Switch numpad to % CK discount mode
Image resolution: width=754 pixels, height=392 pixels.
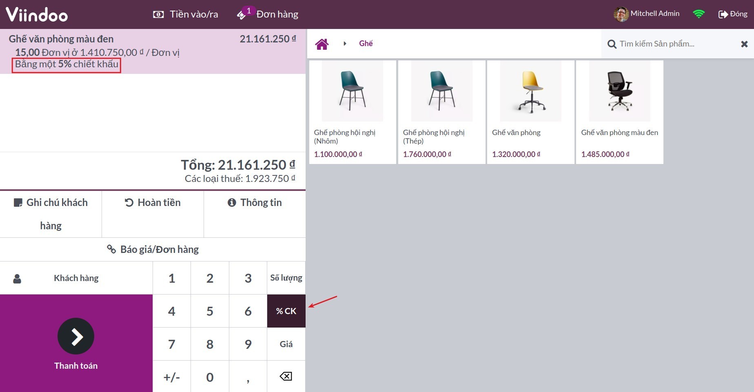(x=286, y=311)
